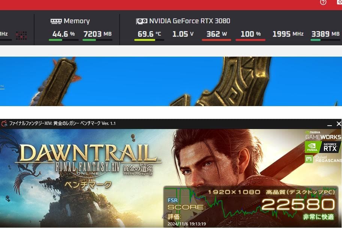Click the GeForce RTX badge
Viewport: 342px width, 228px height.
[x=323, y=147]
